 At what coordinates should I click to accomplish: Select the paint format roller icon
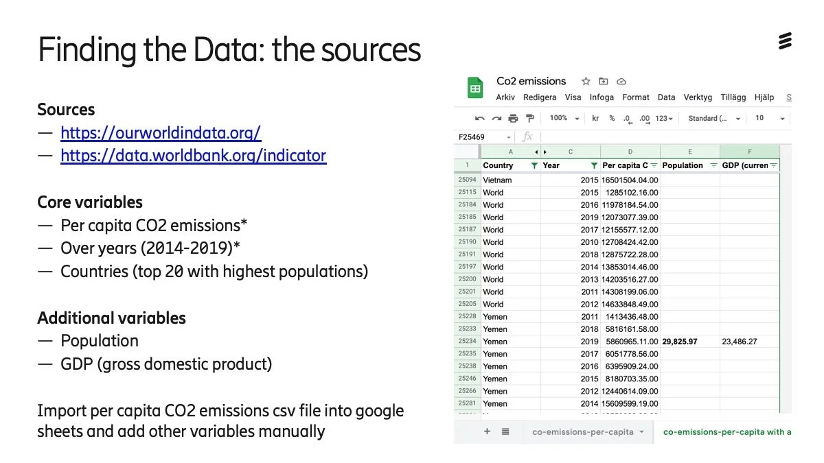click(x=529, y=118)
